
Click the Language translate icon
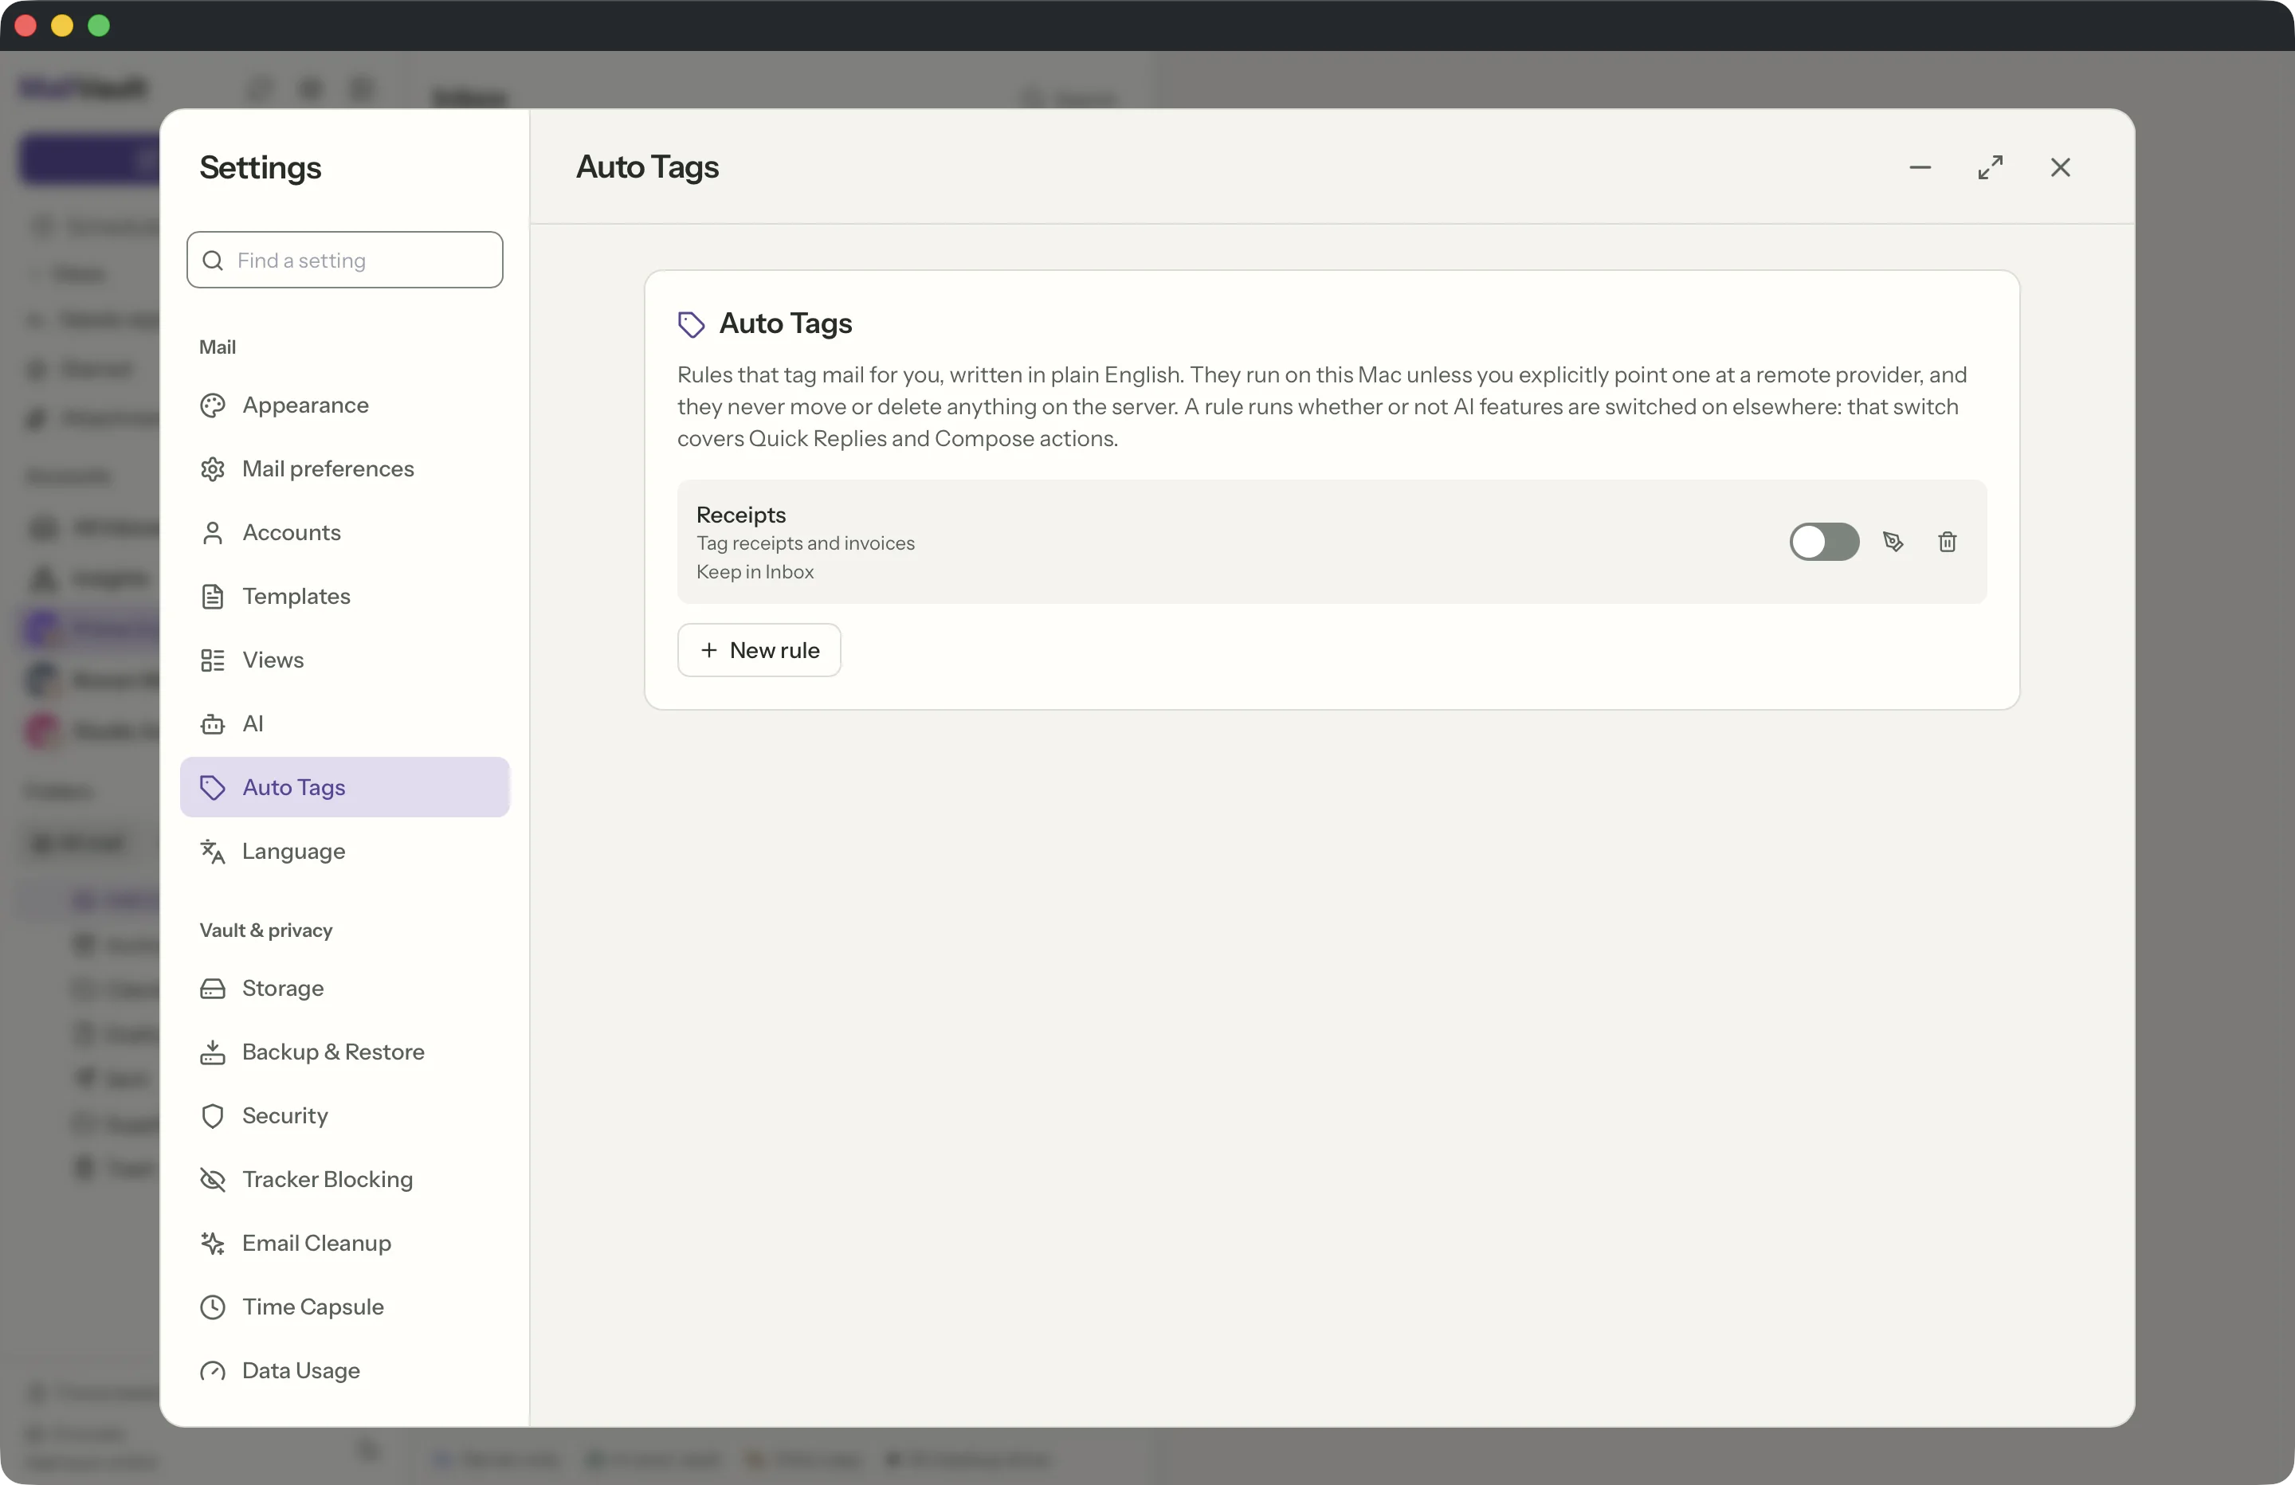coord(212,852)
